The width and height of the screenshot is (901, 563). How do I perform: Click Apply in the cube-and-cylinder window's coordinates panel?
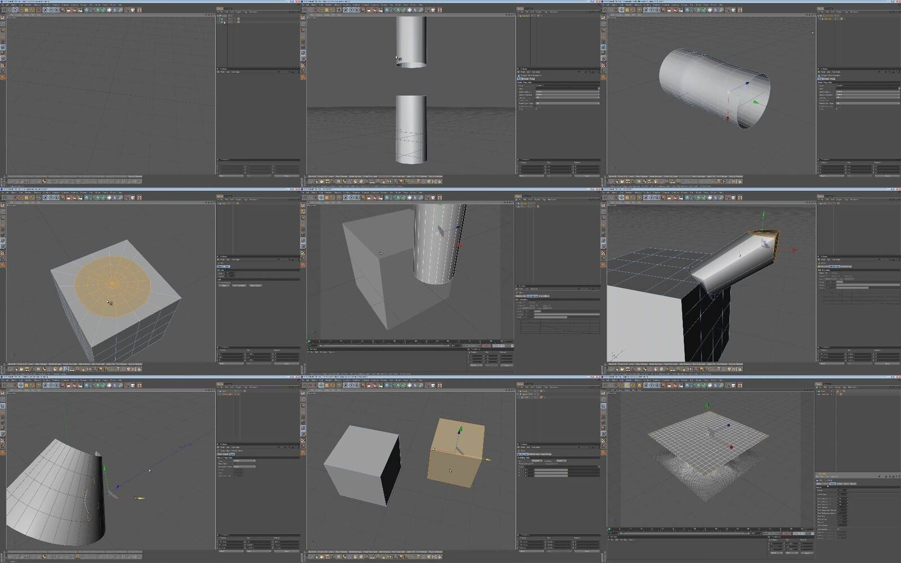[507, 365]
